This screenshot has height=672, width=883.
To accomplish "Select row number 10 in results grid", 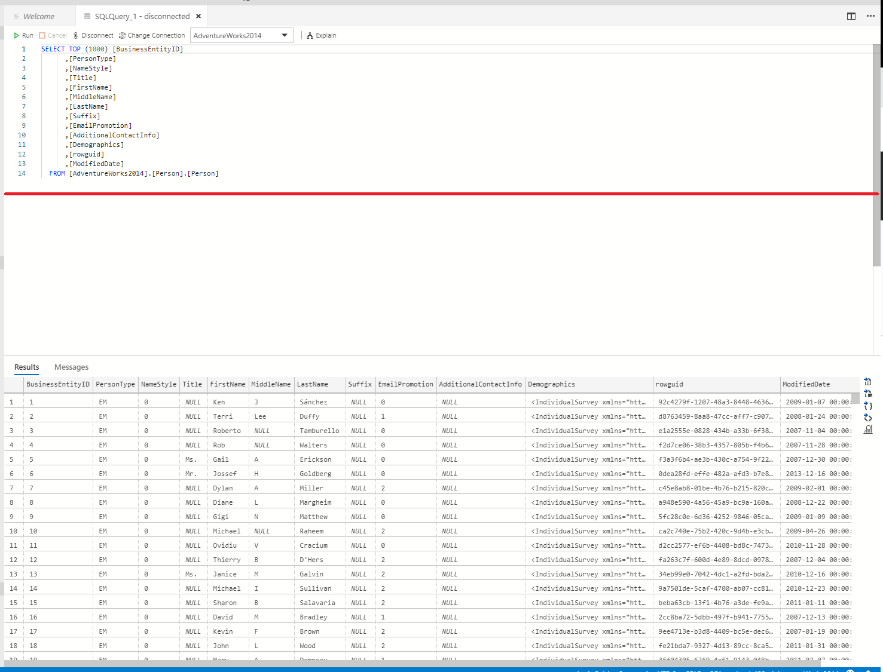I will [x=14, y=531].
